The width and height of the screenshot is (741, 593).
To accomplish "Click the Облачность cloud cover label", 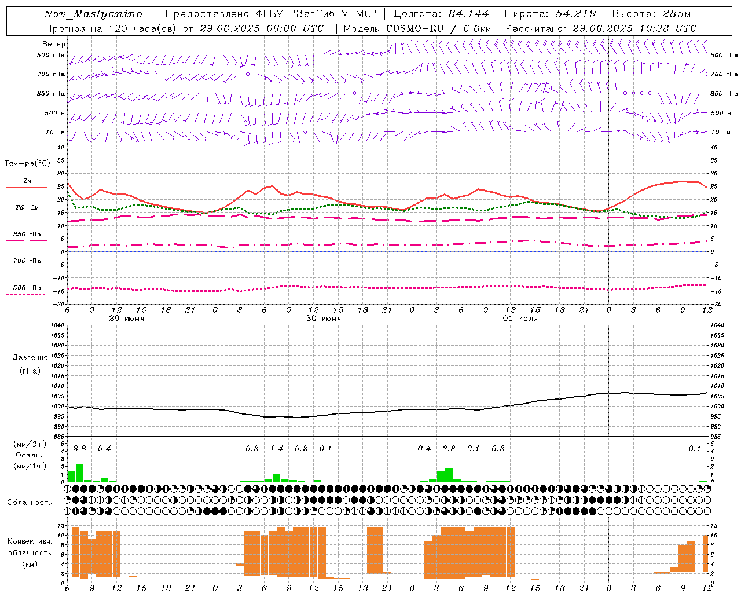I will click(x=30, y=503).
